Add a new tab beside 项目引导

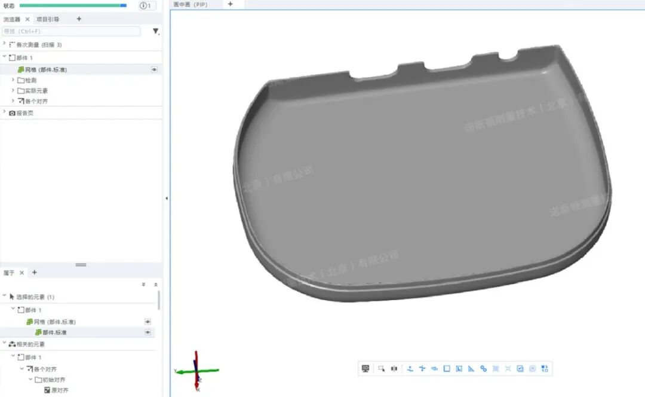(x=79, y=19)
